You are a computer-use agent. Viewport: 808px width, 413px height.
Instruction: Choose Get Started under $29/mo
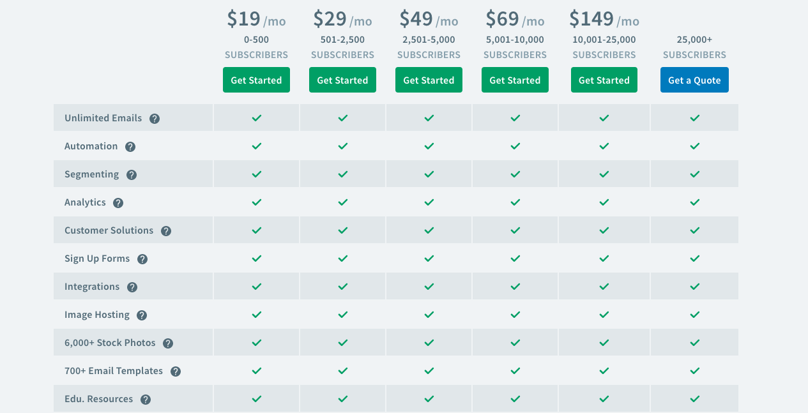click(342, 80)
